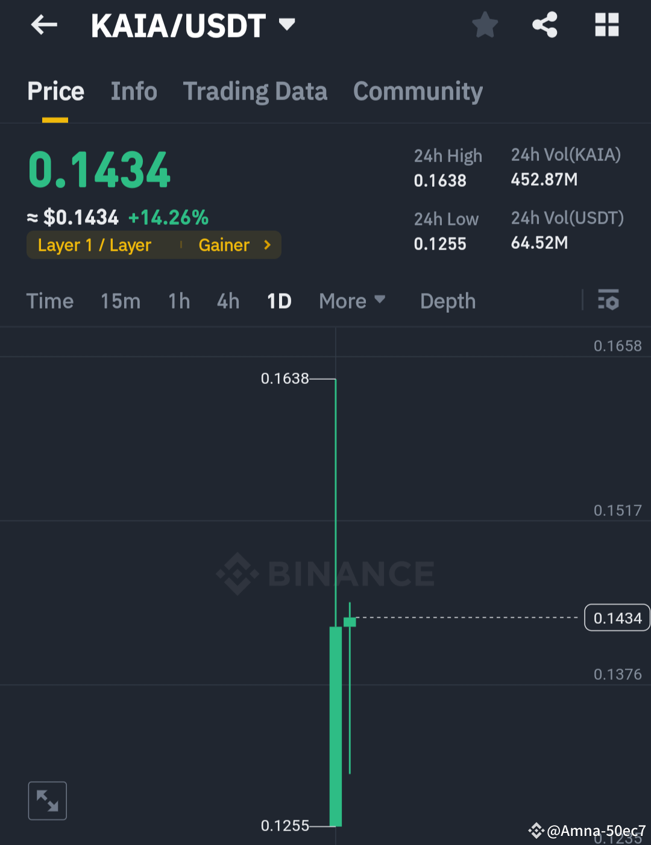Tap the back arrow icon
Image resolution: width=651 pixels, height=845 pixels.
coord(44,25)
